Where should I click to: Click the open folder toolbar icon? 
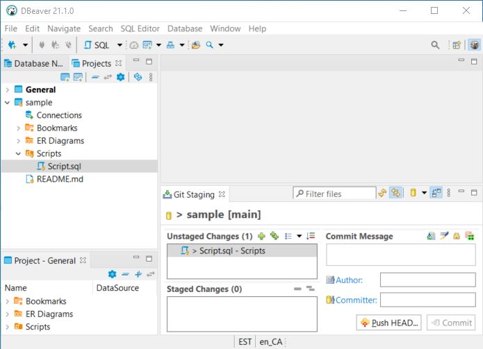pos(195,45)
